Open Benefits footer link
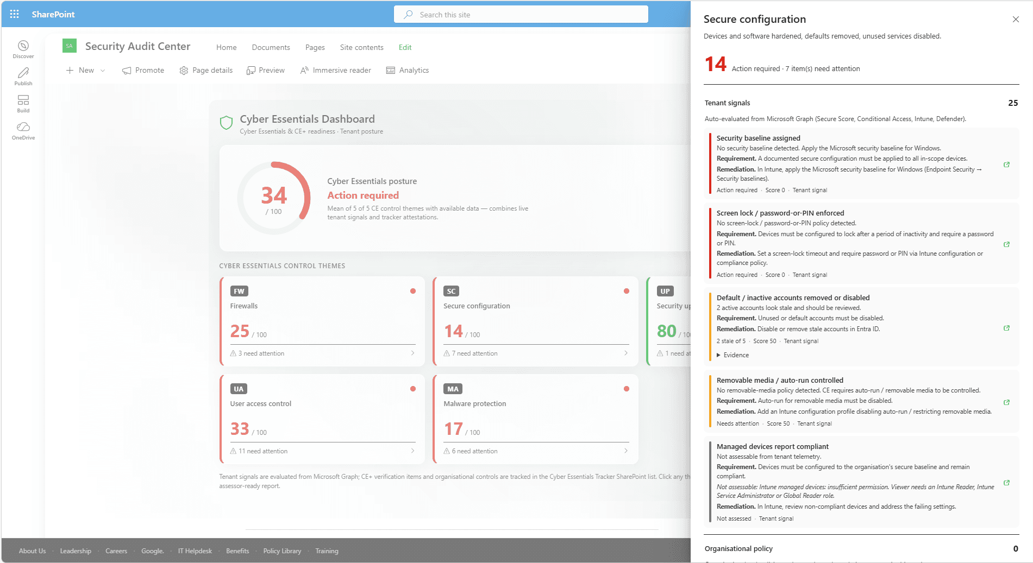This screenshot has width=1033, height=563. [x=237, y=551]
